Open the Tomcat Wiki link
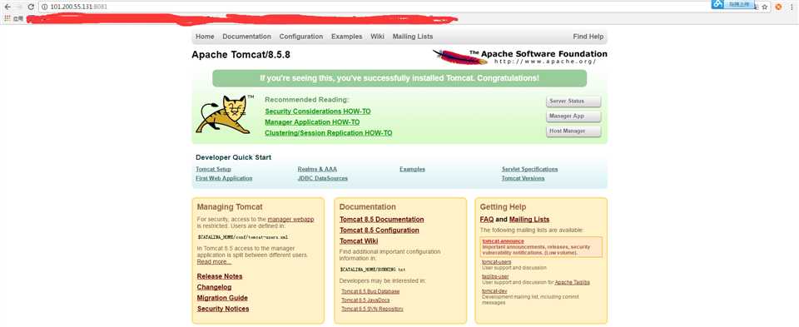Screen dimensions: 799x327 click(x=359, y=241)
